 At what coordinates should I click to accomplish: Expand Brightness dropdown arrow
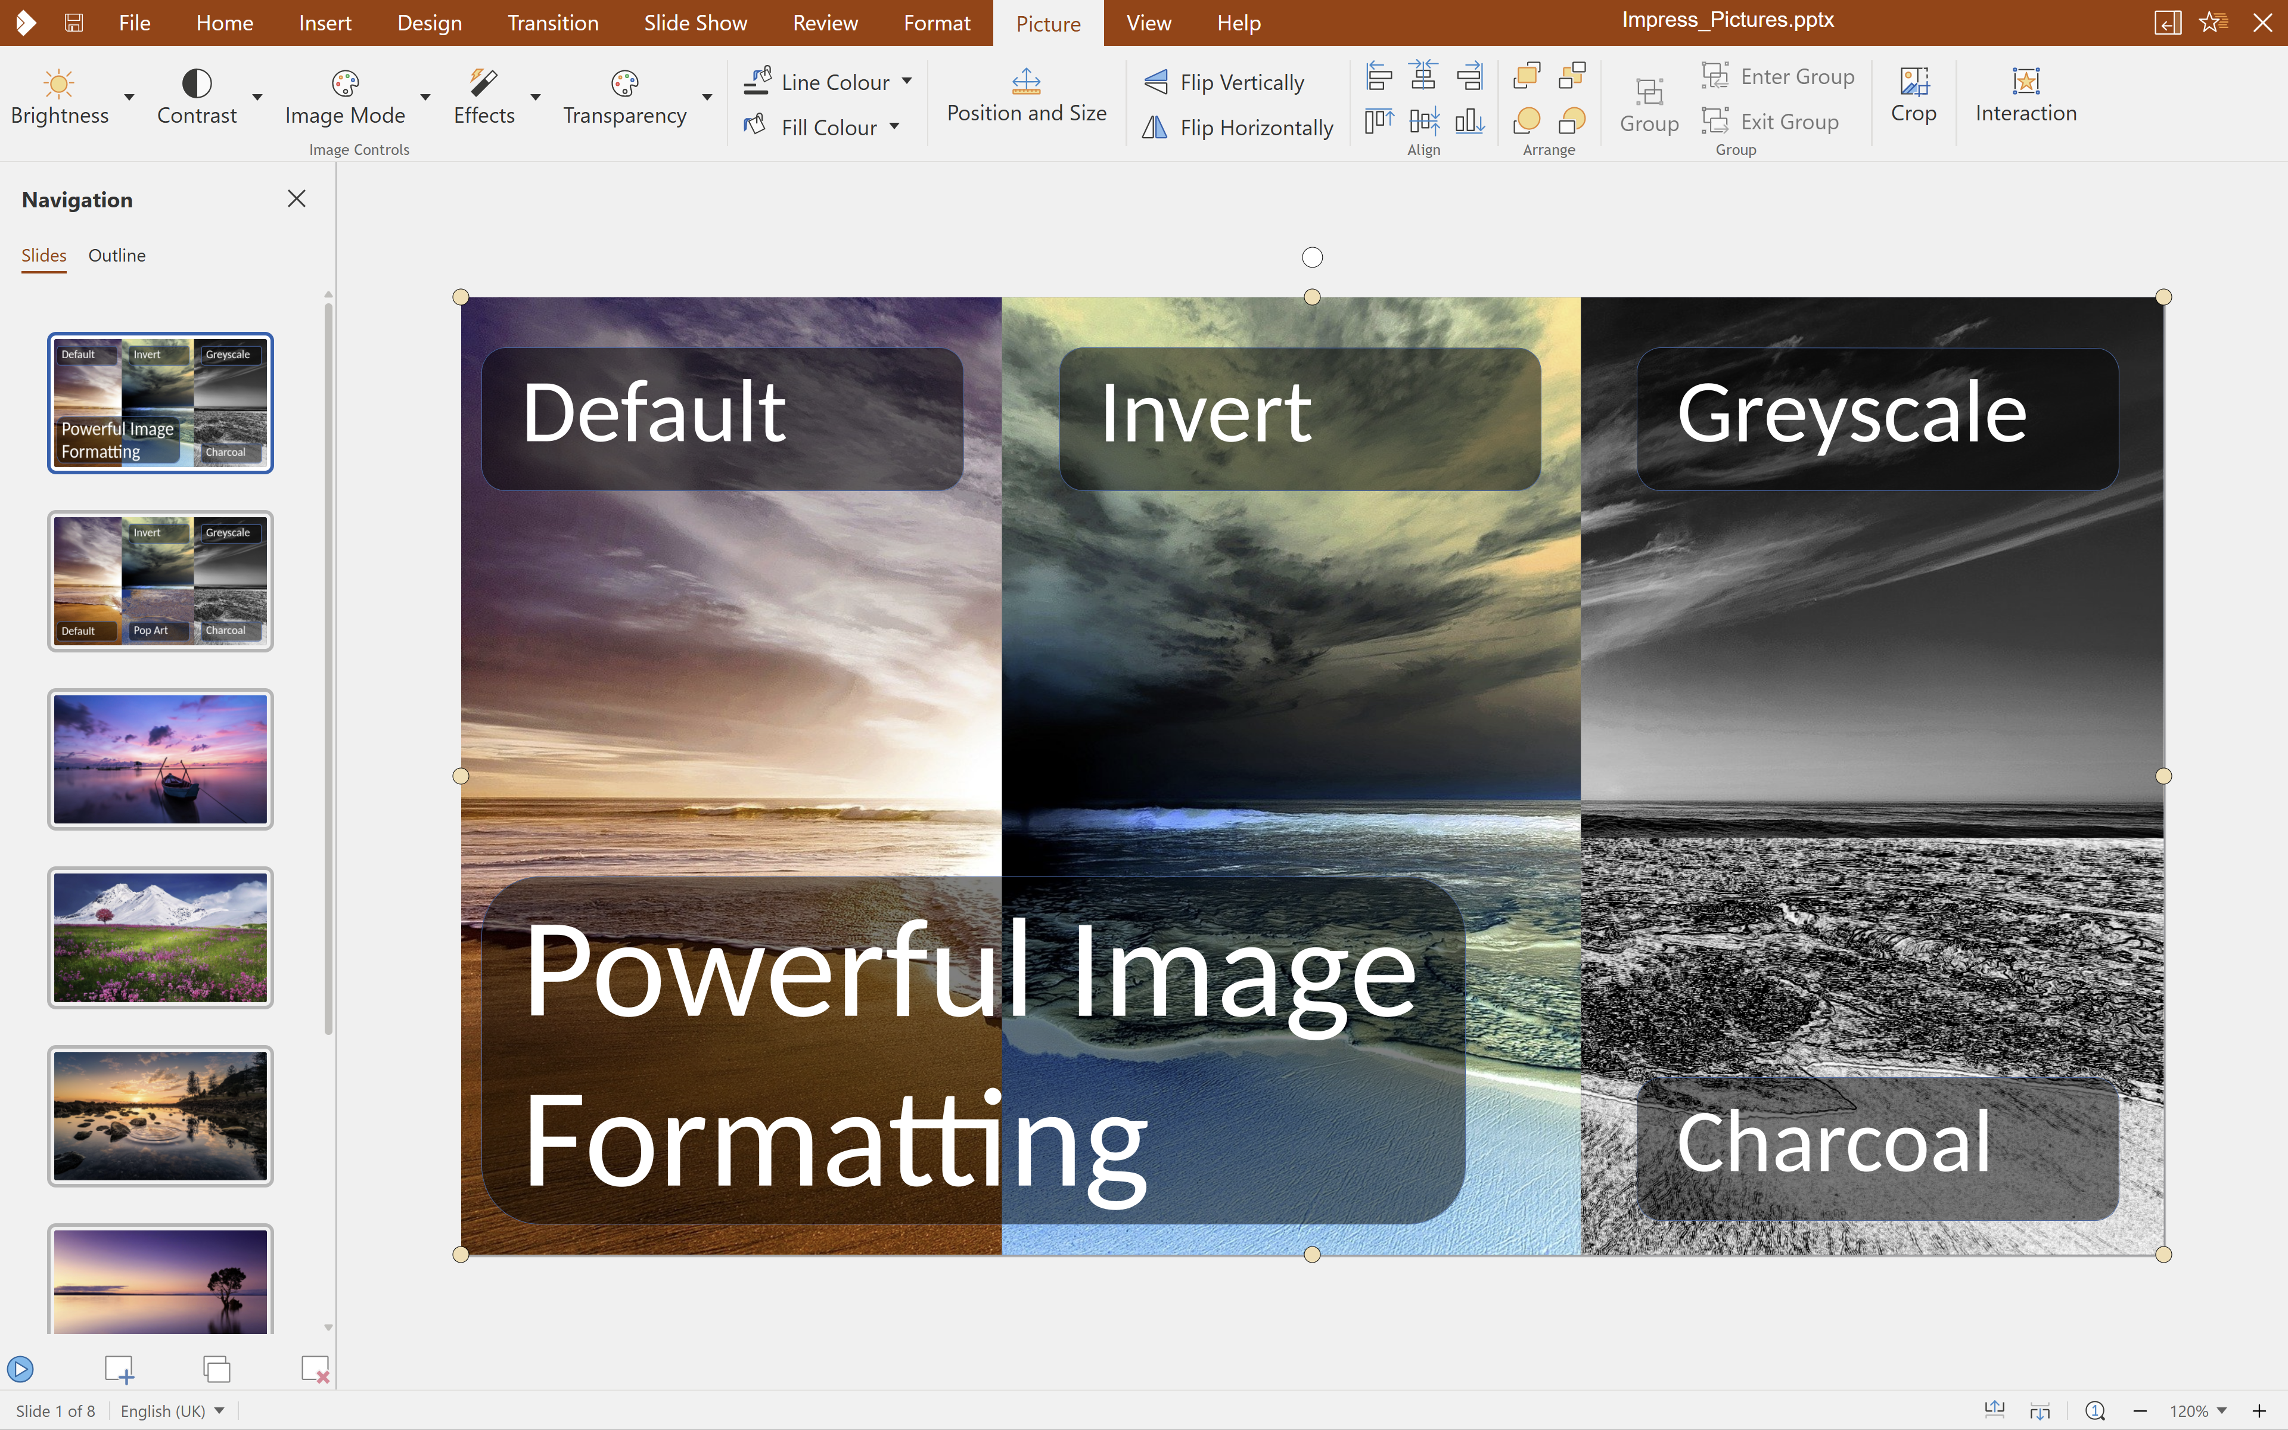[x=129, y=97]
